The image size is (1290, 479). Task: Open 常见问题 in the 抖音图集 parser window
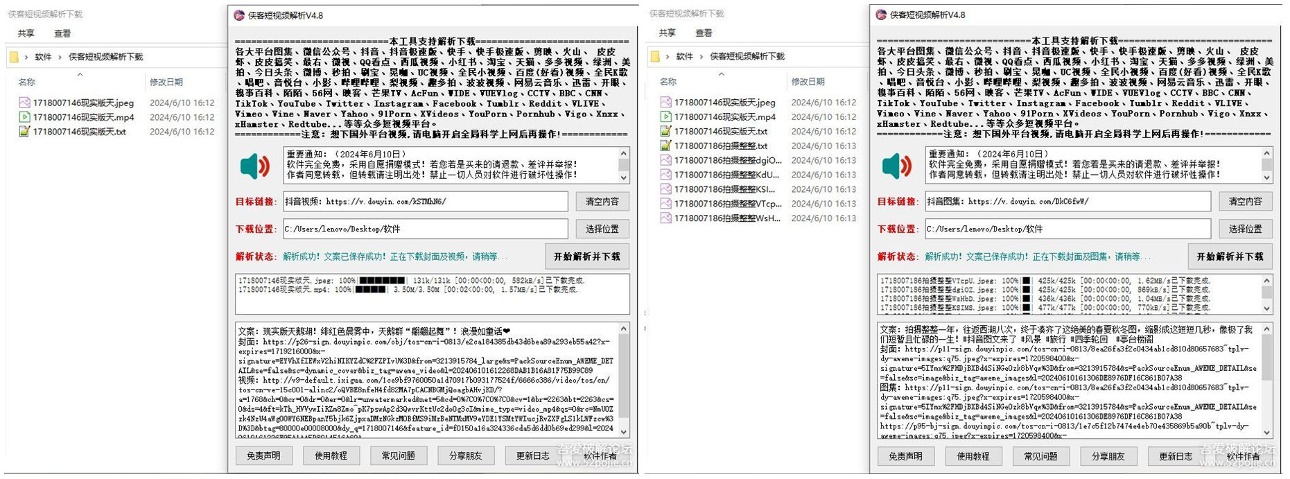pos(1040,456)
